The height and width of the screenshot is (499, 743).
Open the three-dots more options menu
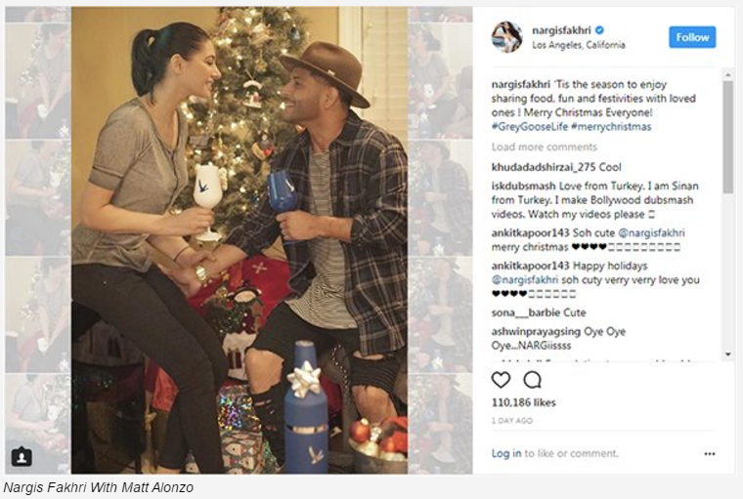coord(710,453)
